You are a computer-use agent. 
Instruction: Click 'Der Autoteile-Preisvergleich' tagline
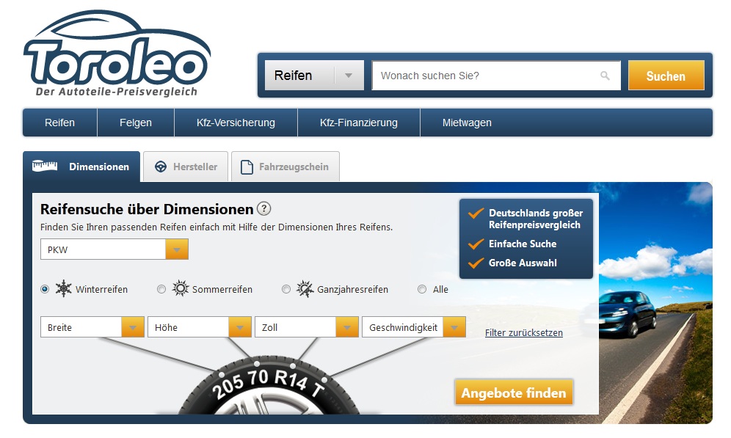click(117, 91)
